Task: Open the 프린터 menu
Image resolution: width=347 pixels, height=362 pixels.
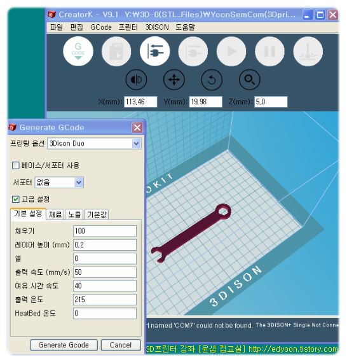Action: point(128,27)
